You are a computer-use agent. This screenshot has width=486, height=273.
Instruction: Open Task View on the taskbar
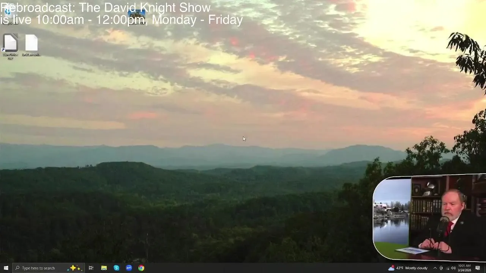[91, 268]
